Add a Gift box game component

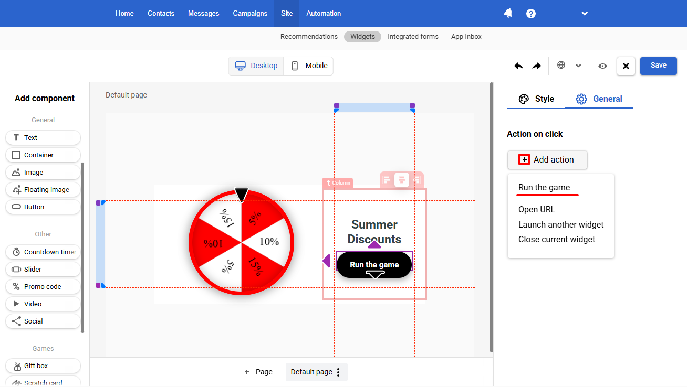[43, 365]
